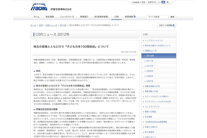Click the このページを印刷 button
The height and width of the screenshot is (138, 207).
[167, 25]
